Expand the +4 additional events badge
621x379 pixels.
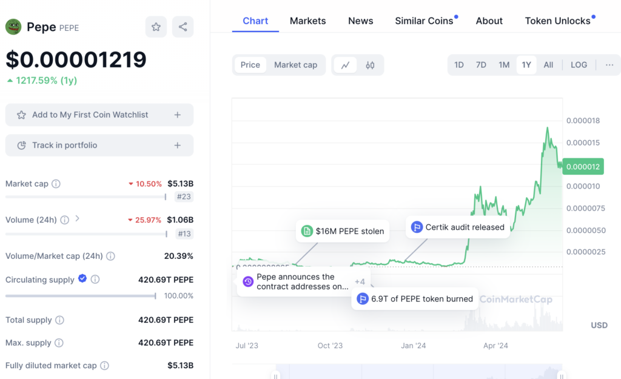click(360, 281)
